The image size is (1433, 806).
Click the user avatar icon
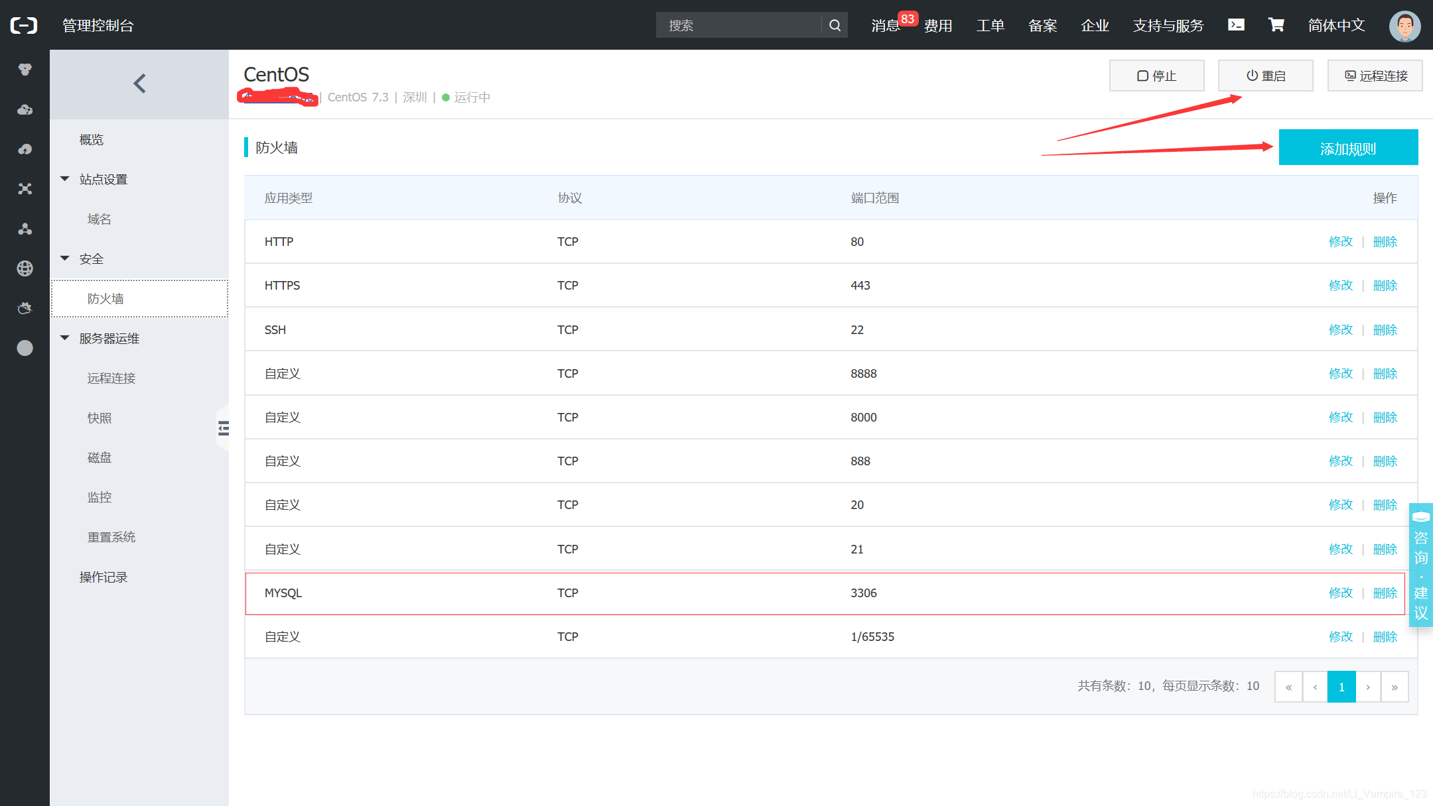pyautogui.click(x=1404, y=26)
